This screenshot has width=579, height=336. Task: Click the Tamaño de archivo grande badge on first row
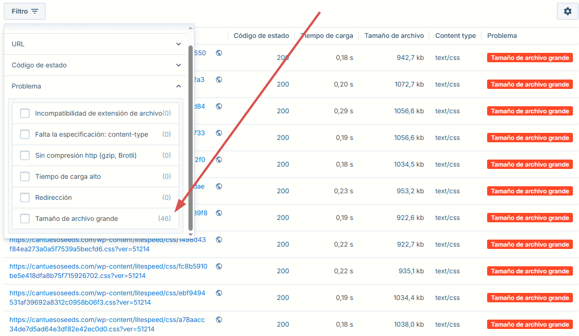coord(530,58)
